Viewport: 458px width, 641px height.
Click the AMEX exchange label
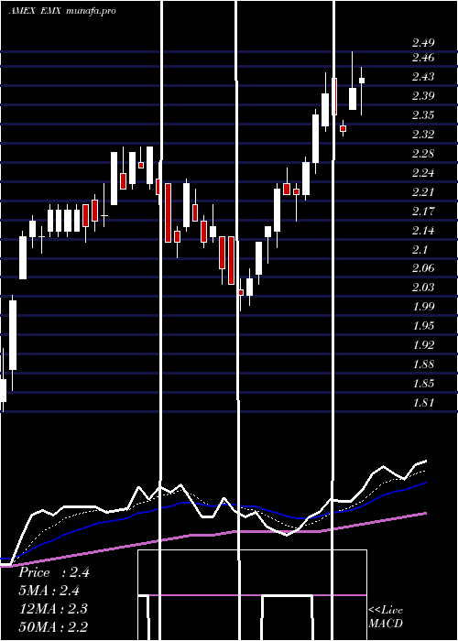(x=23, y=11)
